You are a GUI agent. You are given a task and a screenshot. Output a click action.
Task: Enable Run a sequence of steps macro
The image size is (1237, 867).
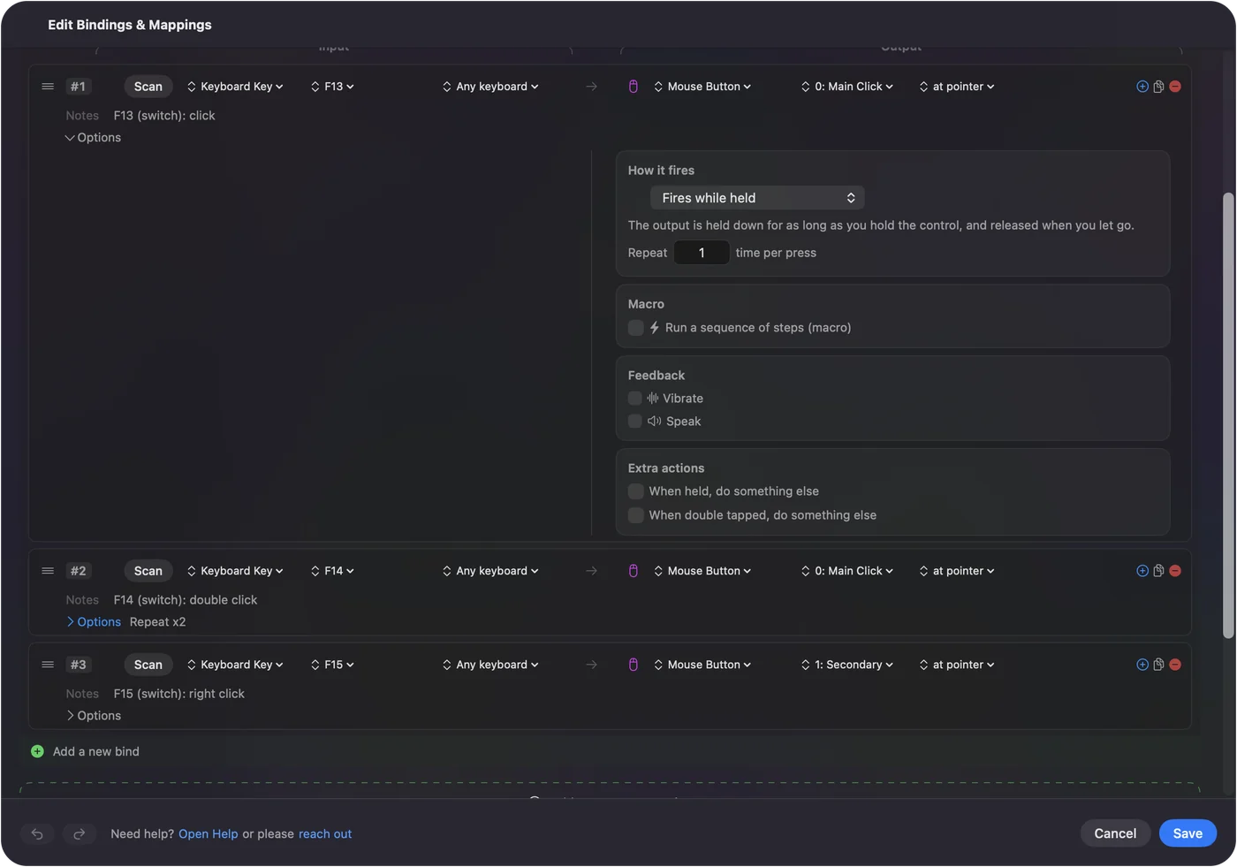coord(635,328)
